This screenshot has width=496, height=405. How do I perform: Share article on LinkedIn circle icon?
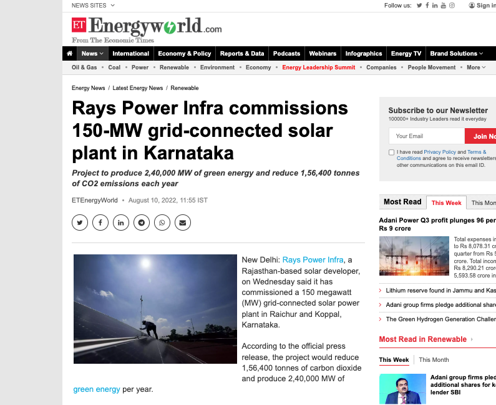pos(121,222)
